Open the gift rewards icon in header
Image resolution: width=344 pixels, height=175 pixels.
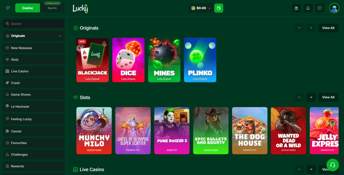coord(296,8)
